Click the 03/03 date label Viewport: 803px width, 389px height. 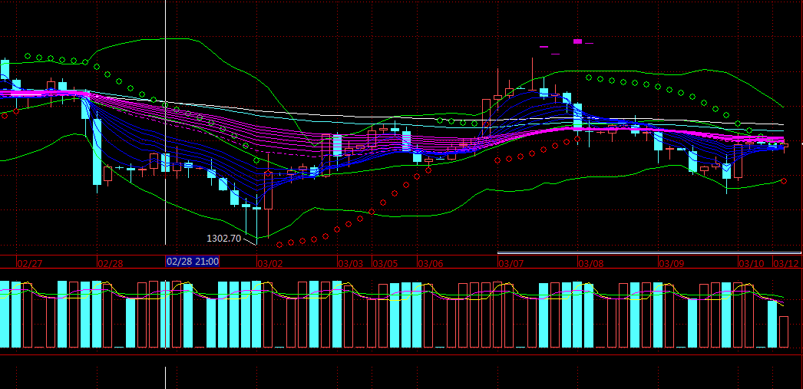[x=350, y=264]
